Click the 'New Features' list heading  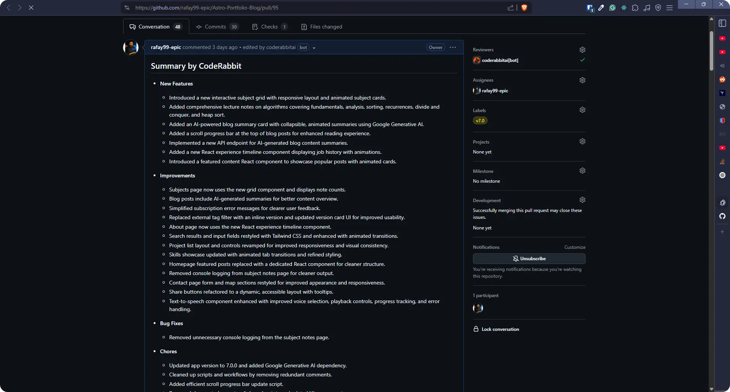(176, 84)
